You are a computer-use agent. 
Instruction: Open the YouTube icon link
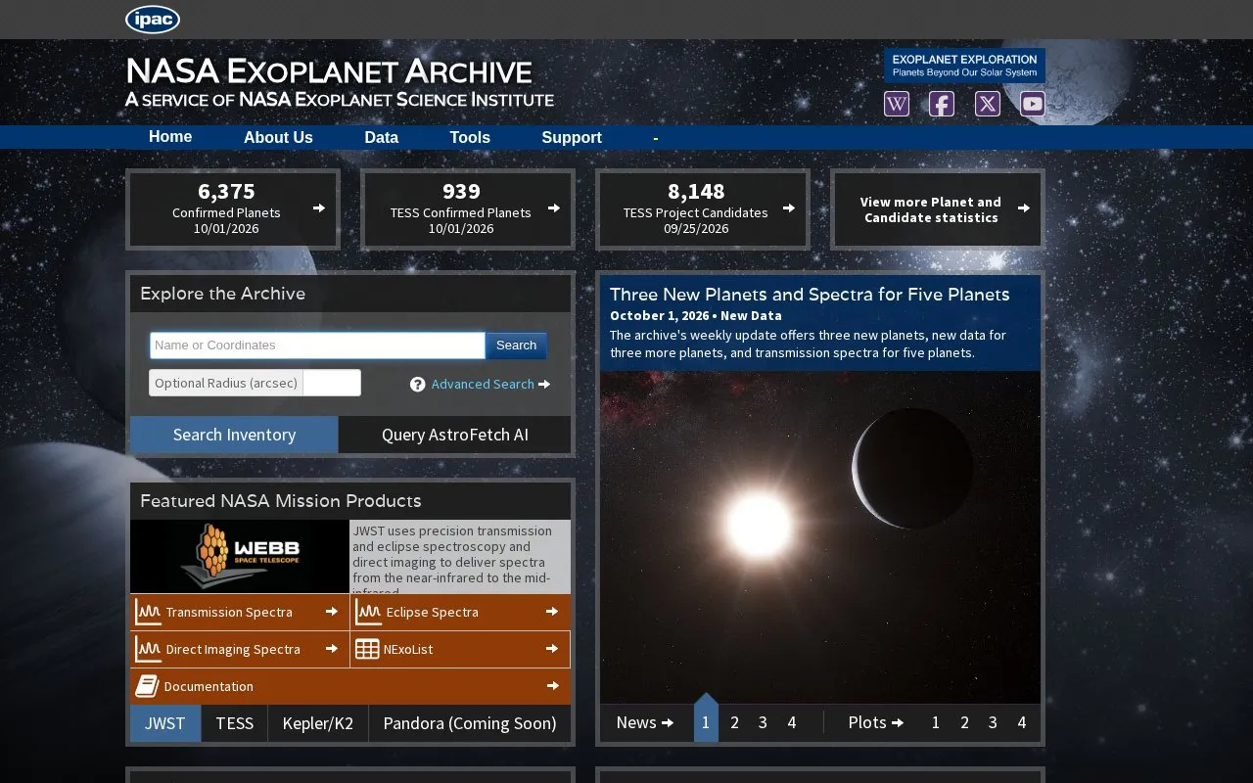1033,104
